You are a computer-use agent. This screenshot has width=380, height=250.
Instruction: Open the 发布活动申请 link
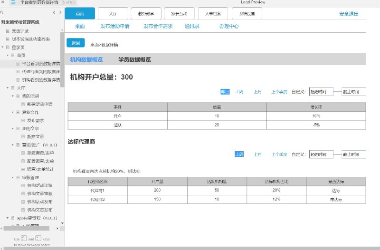[x=115, y=26]
